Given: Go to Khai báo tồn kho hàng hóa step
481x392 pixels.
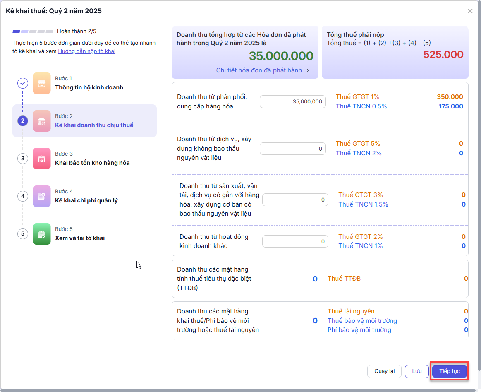Looking at the screenshot, I should [92, 163].
